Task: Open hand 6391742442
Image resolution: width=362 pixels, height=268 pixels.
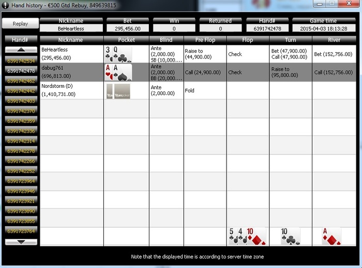Action: pos(21,91)
